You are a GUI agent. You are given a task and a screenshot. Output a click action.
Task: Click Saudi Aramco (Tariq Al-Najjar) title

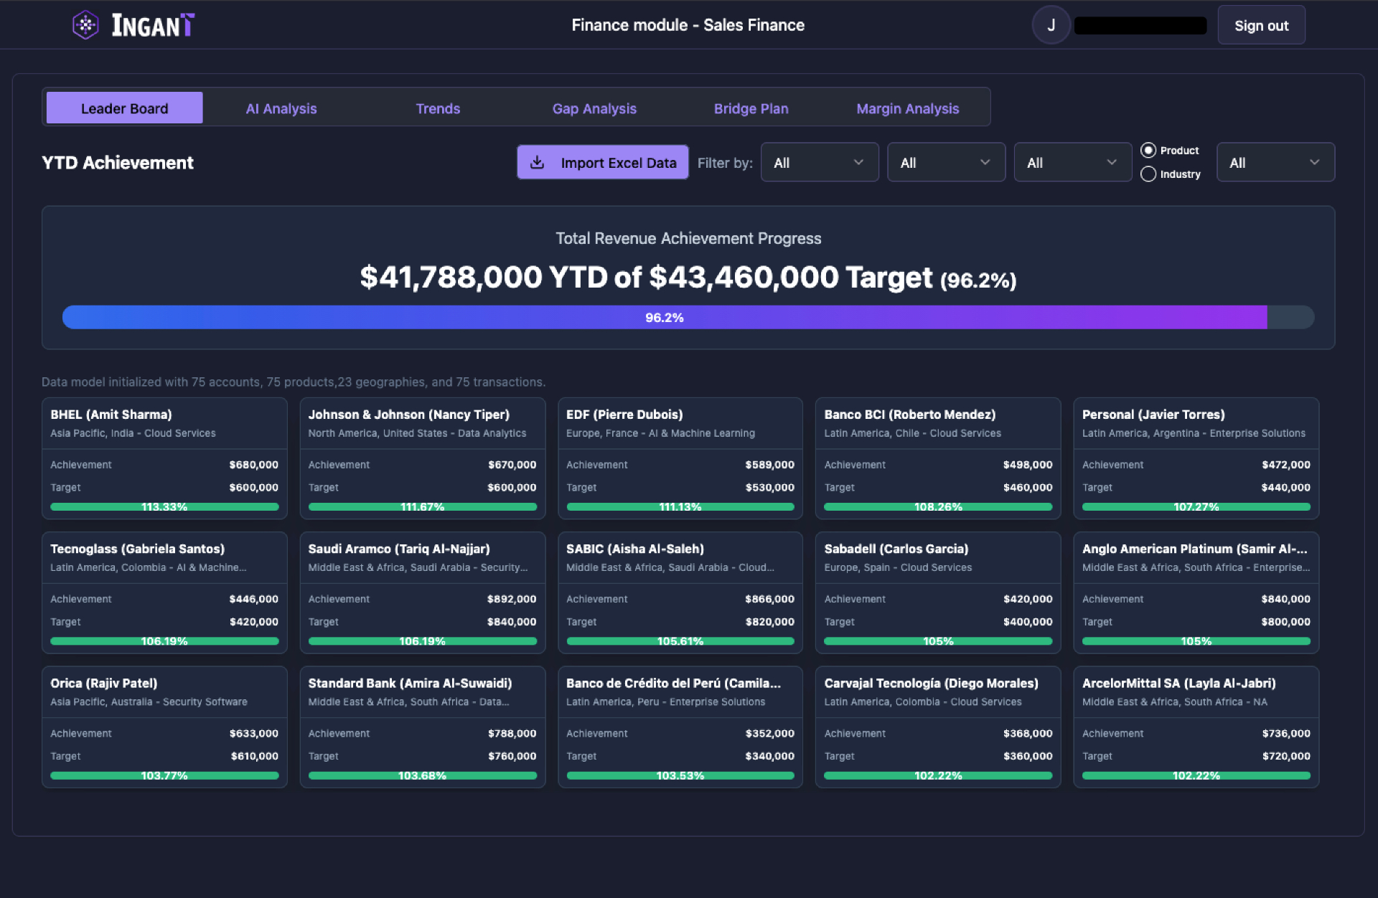click(399, 549)
